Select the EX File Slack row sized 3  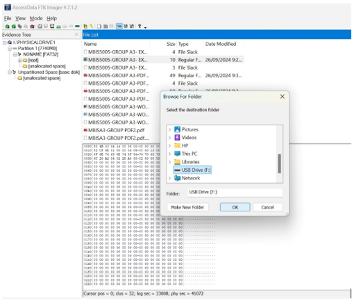click(163, 67)
